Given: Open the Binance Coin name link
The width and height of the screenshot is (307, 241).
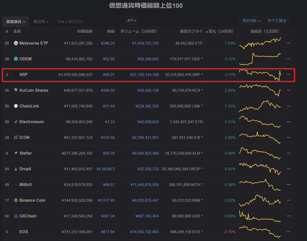Looking at the screenshot, I should [32, 200].
